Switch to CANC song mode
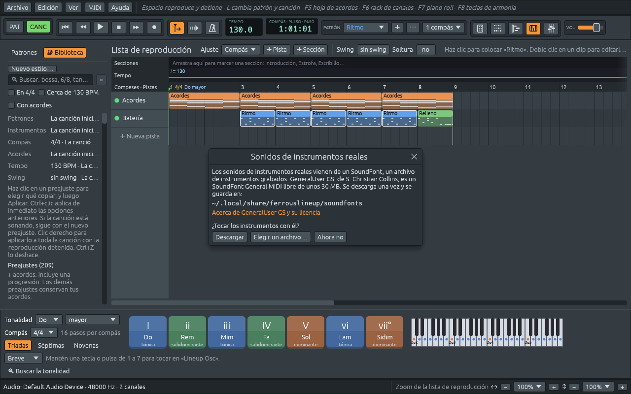The width and height of the screenshot is (631, 394). 38,27
